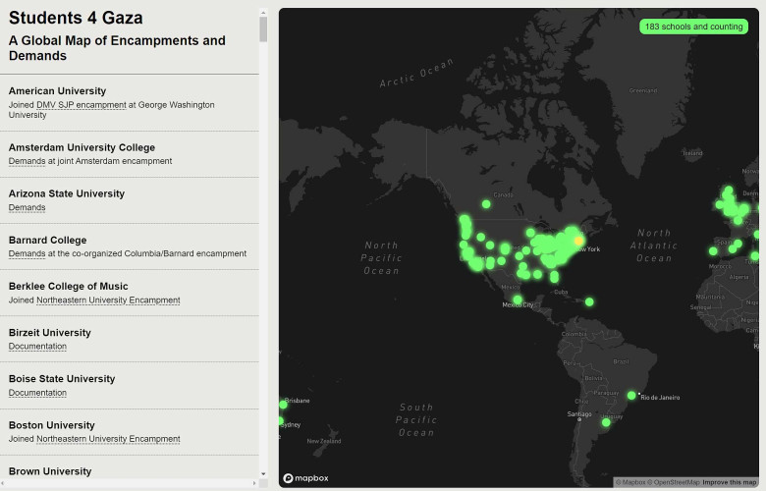Open Boise State University Documentation link

[x=37, y=393]
